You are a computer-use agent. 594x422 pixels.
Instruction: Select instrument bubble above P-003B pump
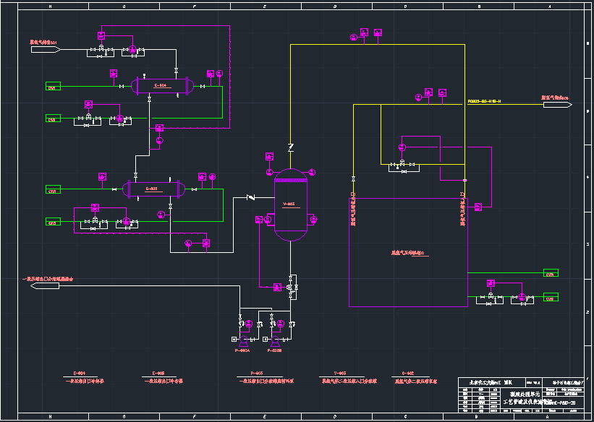click(280, 324)
